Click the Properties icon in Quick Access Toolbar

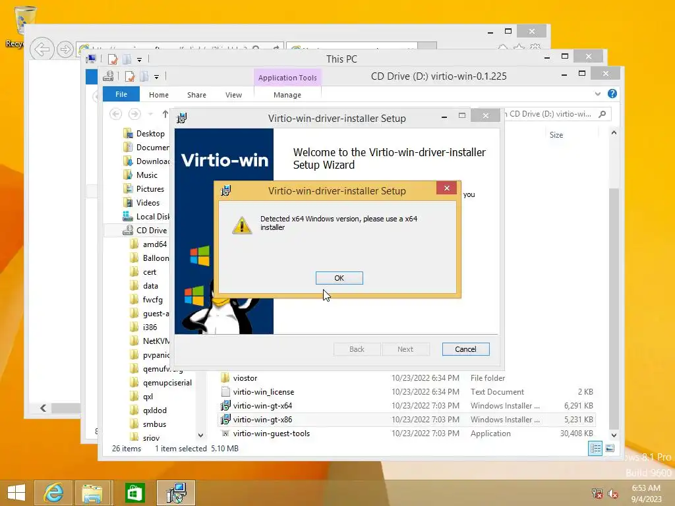[130, 76]
